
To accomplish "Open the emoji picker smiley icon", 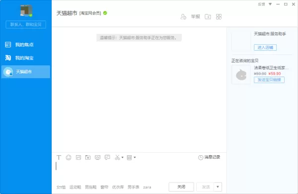I will [x=69, y=158].
